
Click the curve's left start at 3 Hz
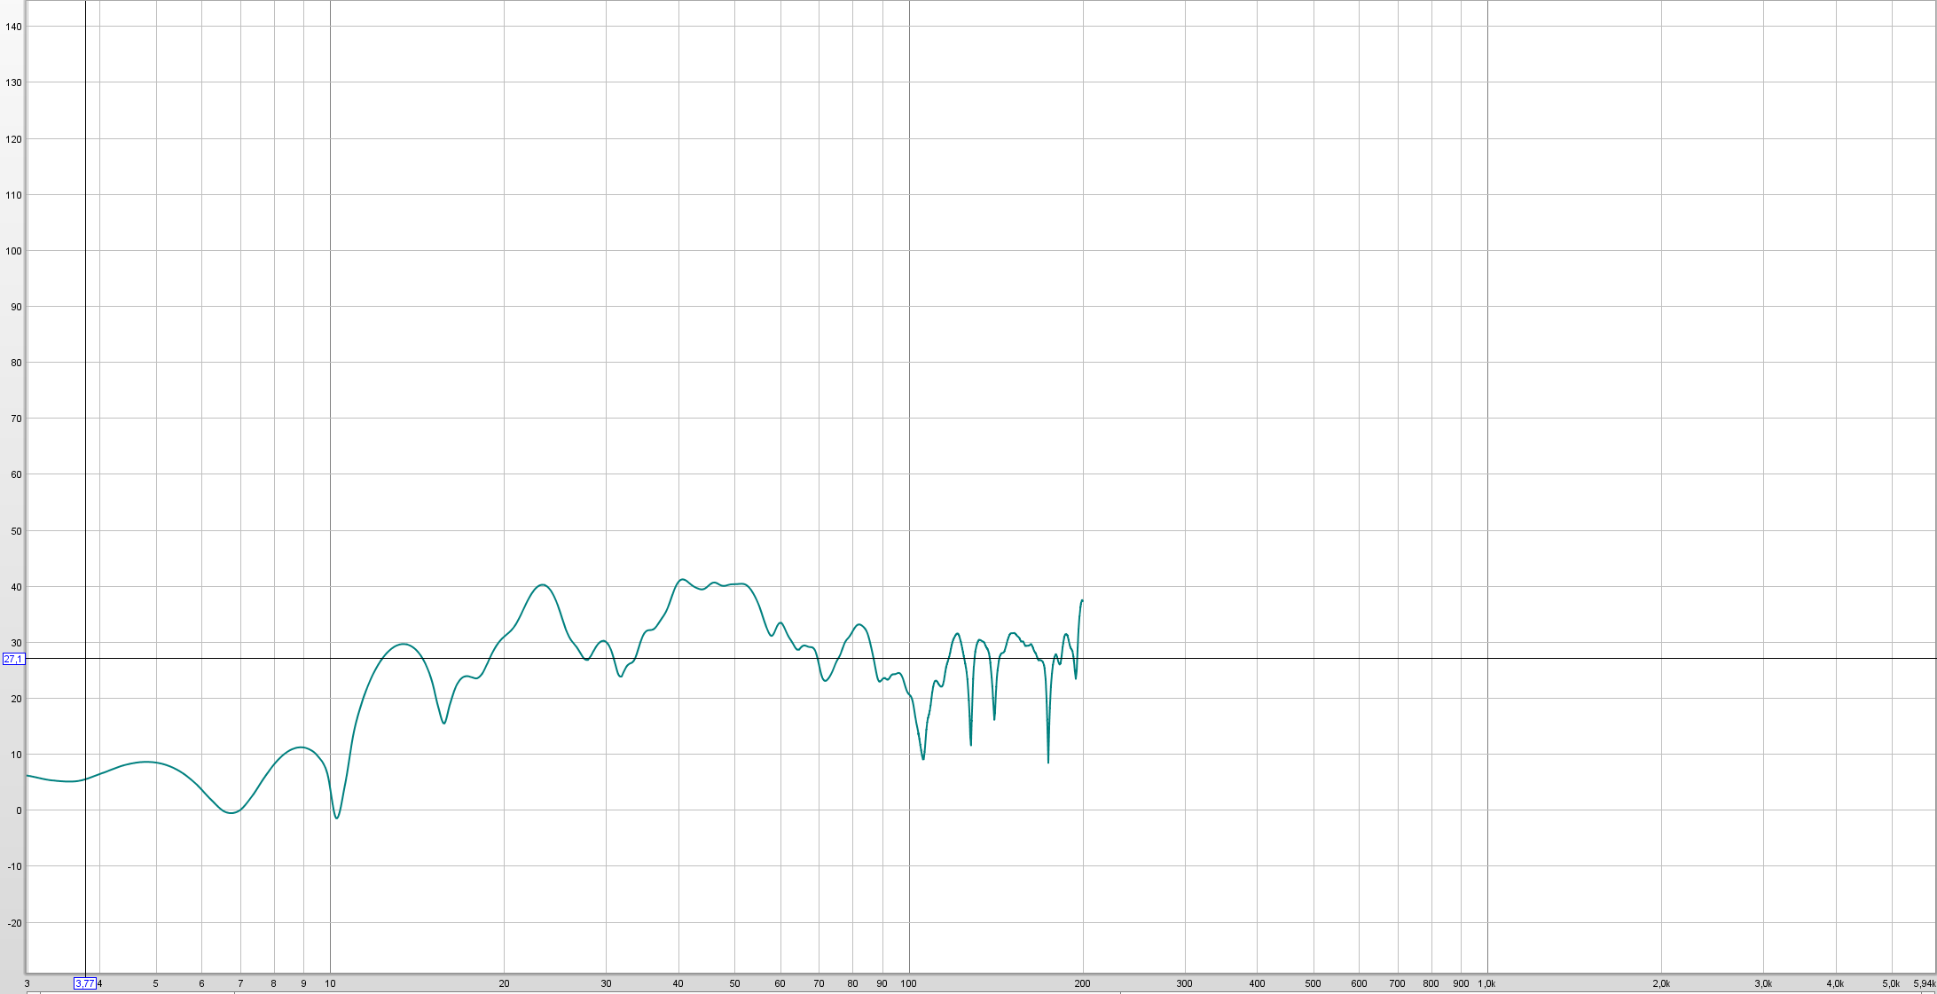(x=28, y=776)
